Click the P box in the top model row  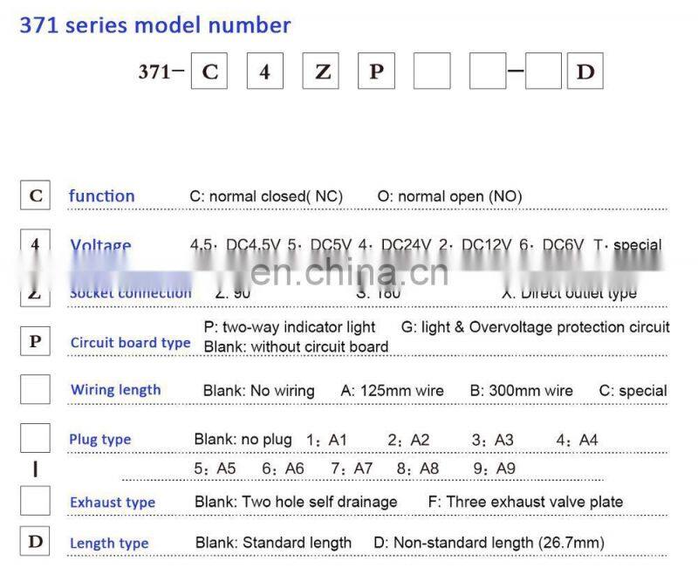pos(377,72)
